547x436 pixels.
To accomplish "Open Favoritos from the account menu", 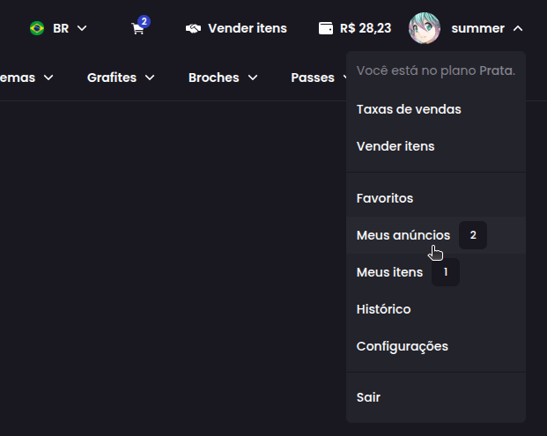I will pos(384,198).
